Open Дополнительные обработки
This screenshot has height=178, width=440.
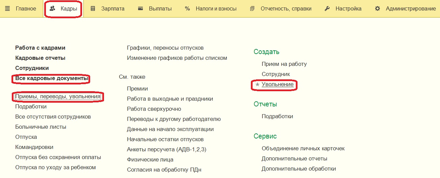(299, 169)
